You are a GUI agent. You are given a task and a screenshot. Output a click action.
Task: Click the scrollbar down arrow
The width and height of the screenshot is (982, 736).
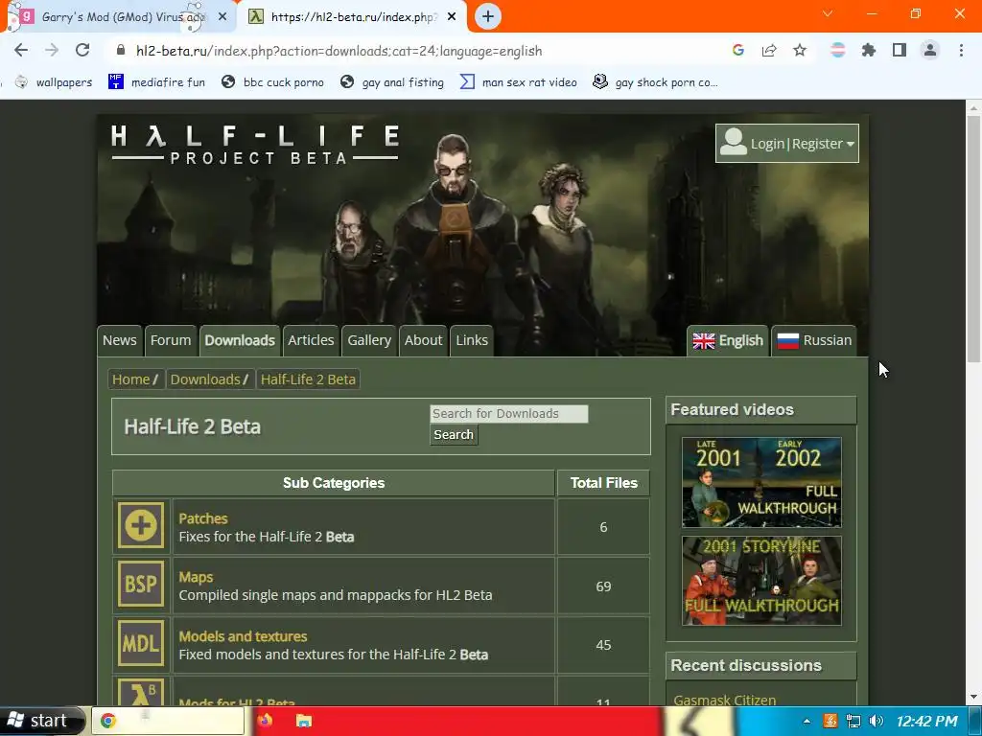pyautogui.click(x=973, y=697)
